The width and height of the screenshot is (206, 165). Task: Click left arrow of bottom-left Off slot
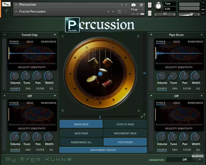pos(4,96)
